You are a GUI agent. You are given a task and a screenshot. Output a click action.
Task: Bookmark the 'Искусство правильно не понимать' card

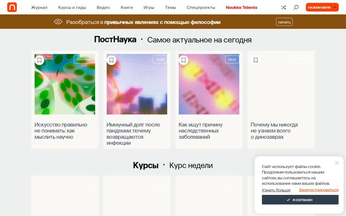39,60
